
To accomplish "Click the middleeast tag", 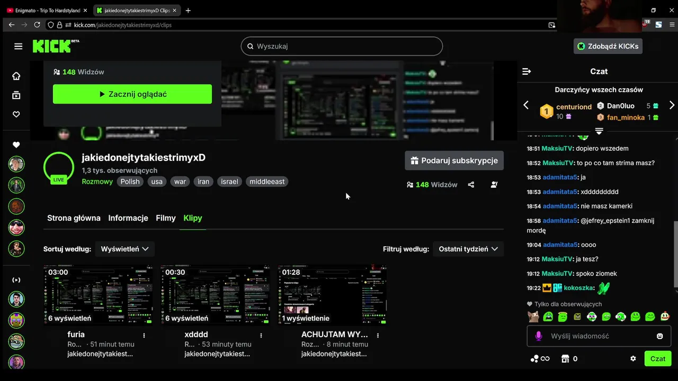I will coord(267,182).
